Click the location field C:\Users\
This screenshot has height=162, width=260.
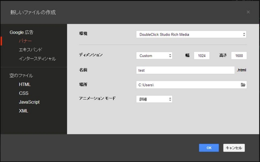click(191, 85)
